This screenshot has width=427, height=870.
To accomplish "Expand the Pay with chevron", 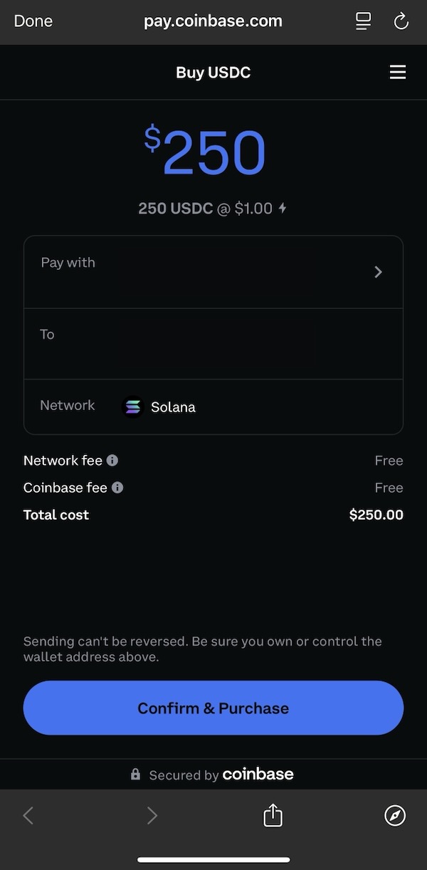I will 378,272.
